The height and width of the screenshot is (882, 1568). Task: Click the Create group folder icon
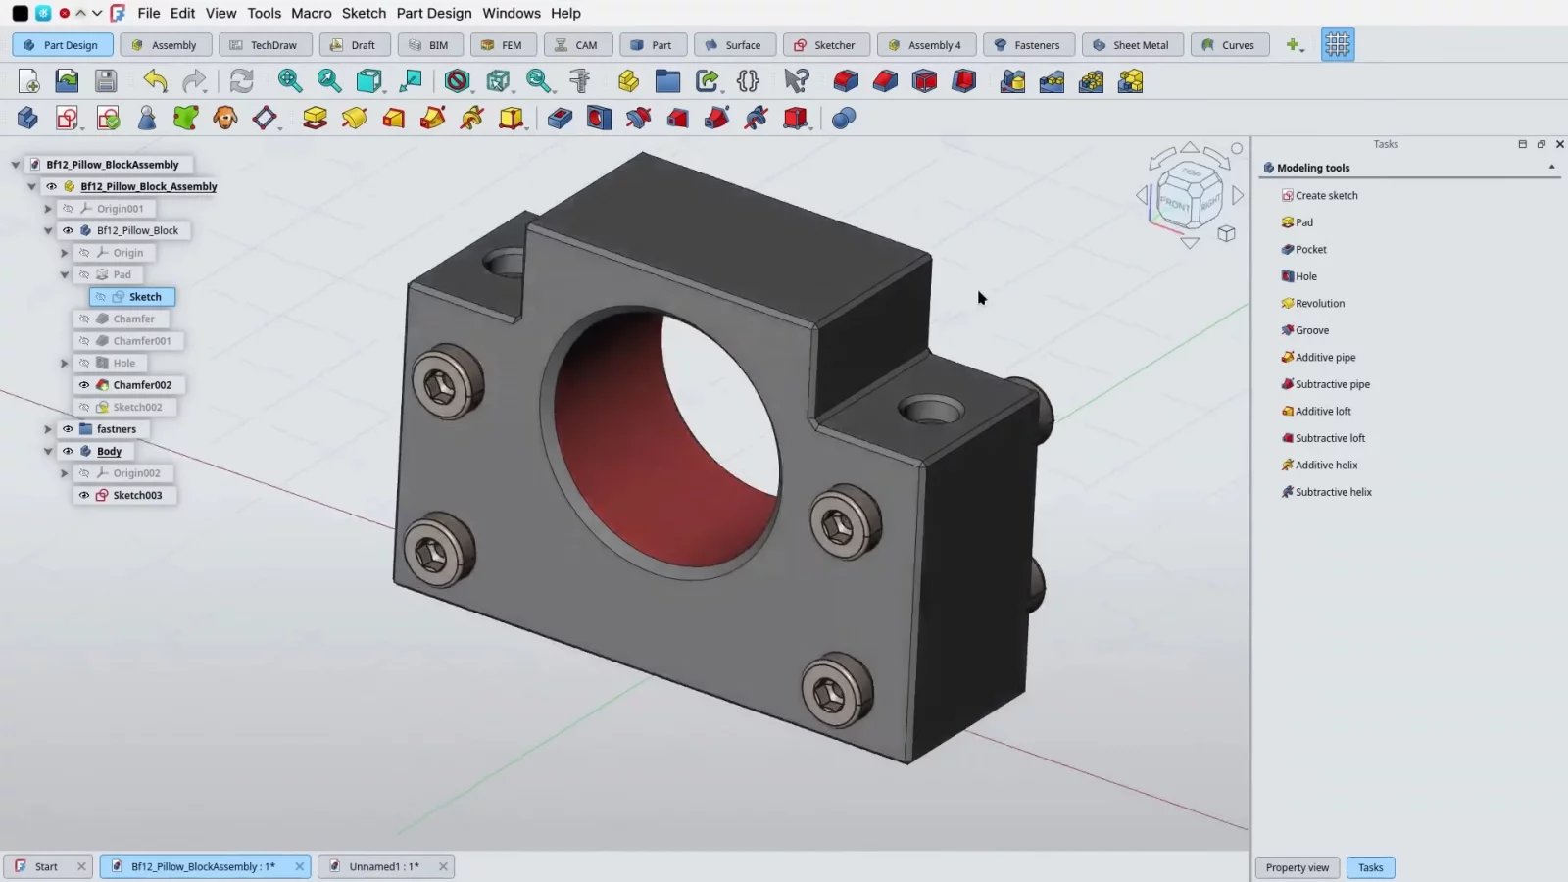pyautogui.click(x=667, y=81)
